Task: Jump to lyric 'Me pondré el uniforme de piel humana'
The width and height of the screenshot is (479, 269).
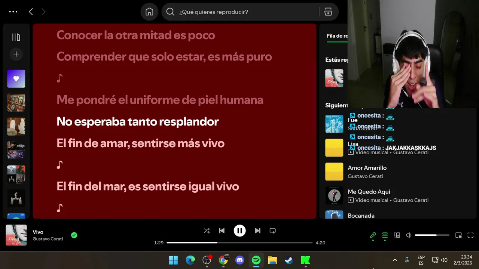Action: (160, 100)
